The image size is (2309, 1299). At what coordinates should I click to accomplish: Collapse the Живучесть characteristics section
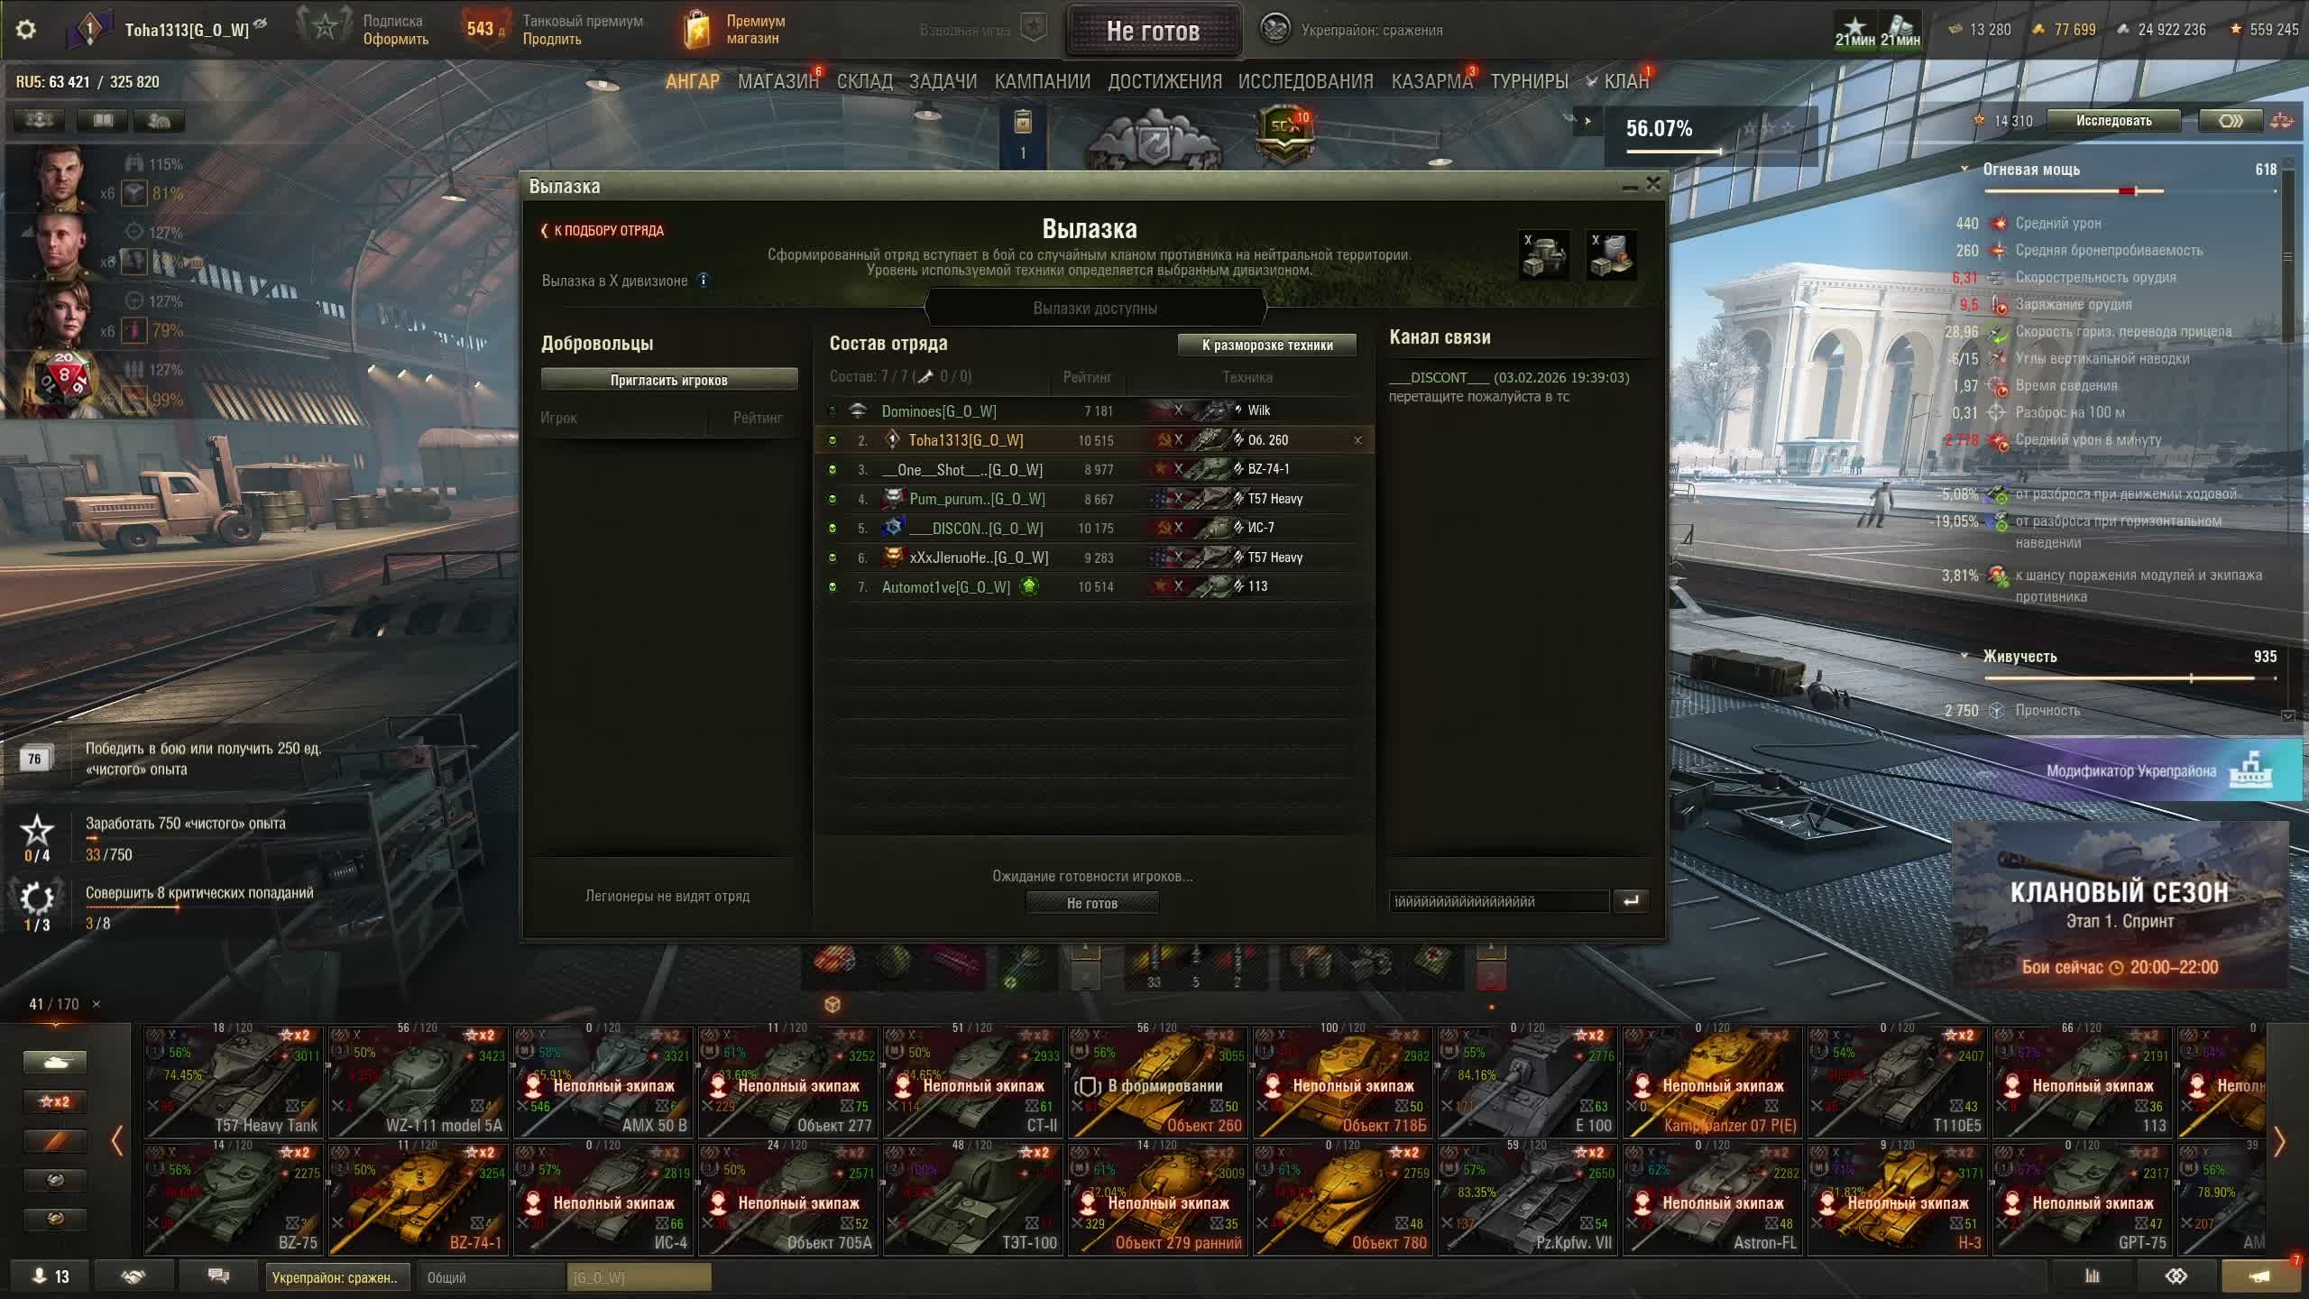point(1964,657)
